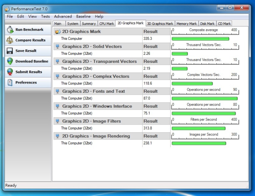Image resolution: width=255 pixels, height=196 pixels.
Task: Click the PerformanceTest title bar app icon
Action: [x=7, y=9]
